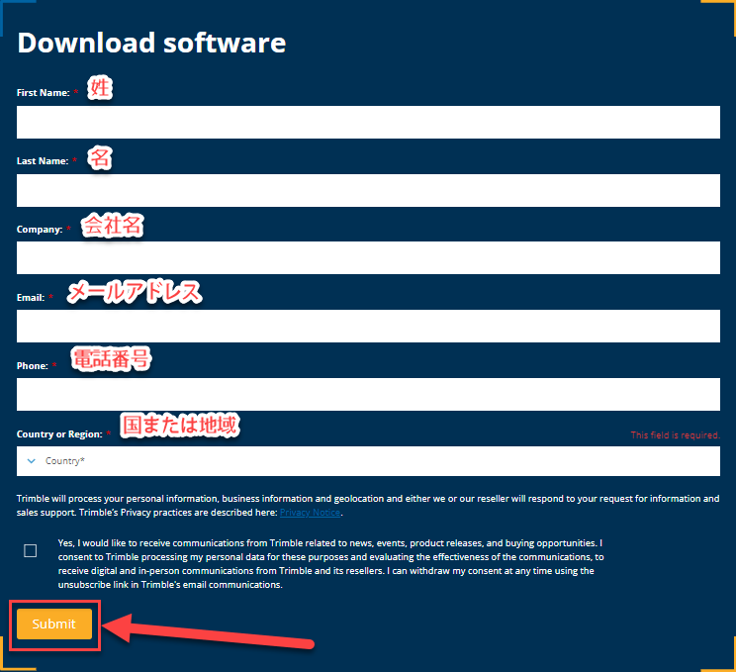The height and width of the screenshot is (672, 736).
Task: Click the chevron icon in Country dropdown
Action: pyautogui.click(x=31, y=461)
